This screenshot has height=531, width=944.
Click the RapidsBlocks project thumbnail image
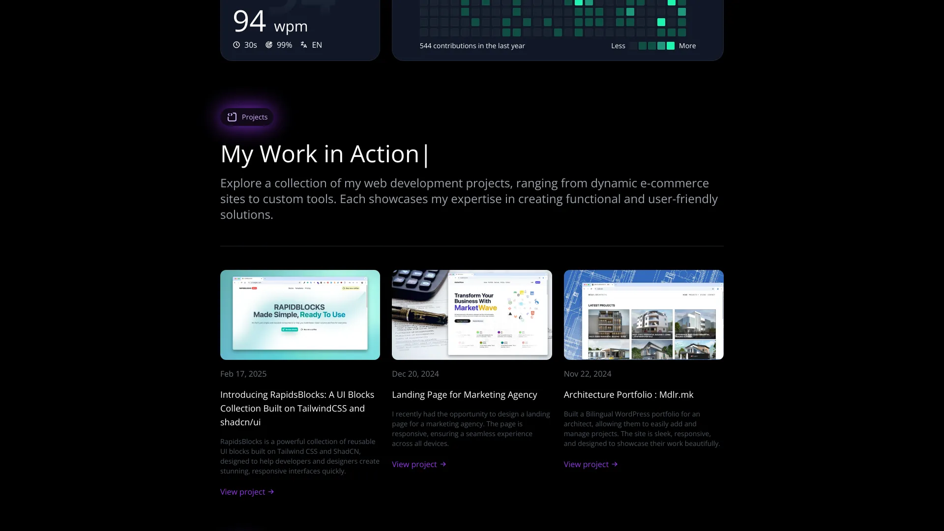(300, 315)
